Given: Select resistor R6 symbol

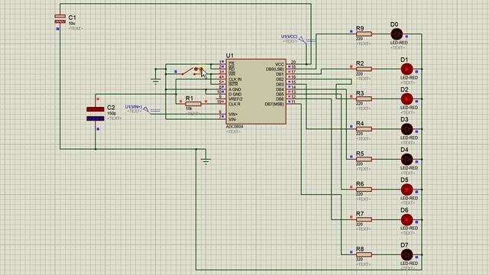Looking at the screenshot, I should 364,189.
